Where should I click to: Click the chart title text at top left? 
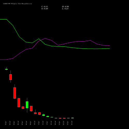click(x=18, y=4)
